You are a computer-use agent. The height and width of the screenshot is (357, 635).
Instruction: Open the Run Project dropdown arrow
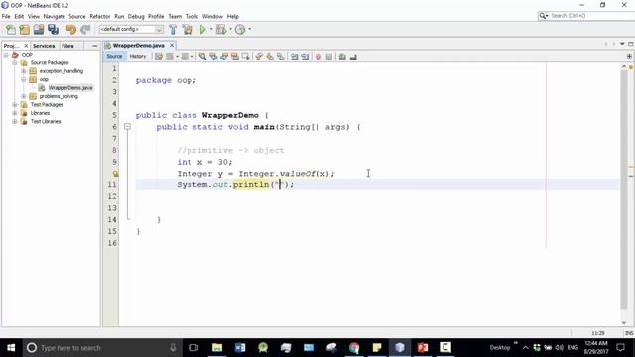(211, 29)
